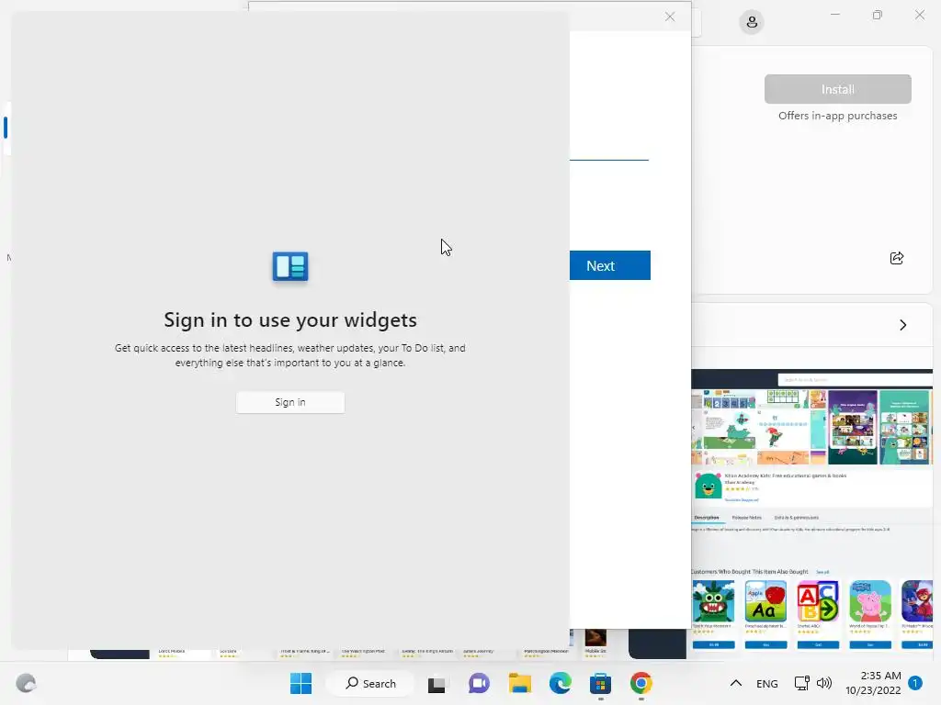Click the Install button in Microsoft Store
Screen dimensions: 941x705
pyautogui.click(x=838, y=89)
